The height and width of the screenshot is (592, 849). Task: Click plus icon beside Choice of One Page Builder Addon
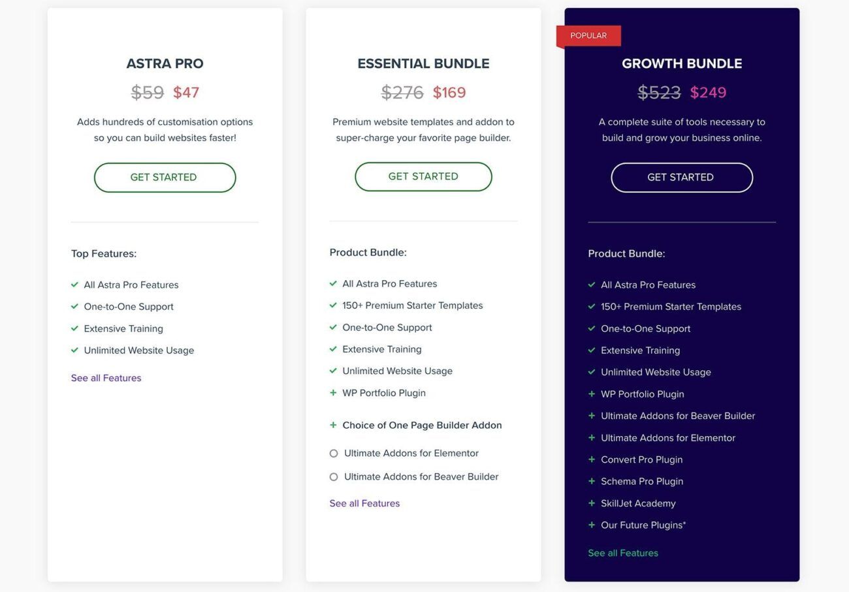point(333,425)
